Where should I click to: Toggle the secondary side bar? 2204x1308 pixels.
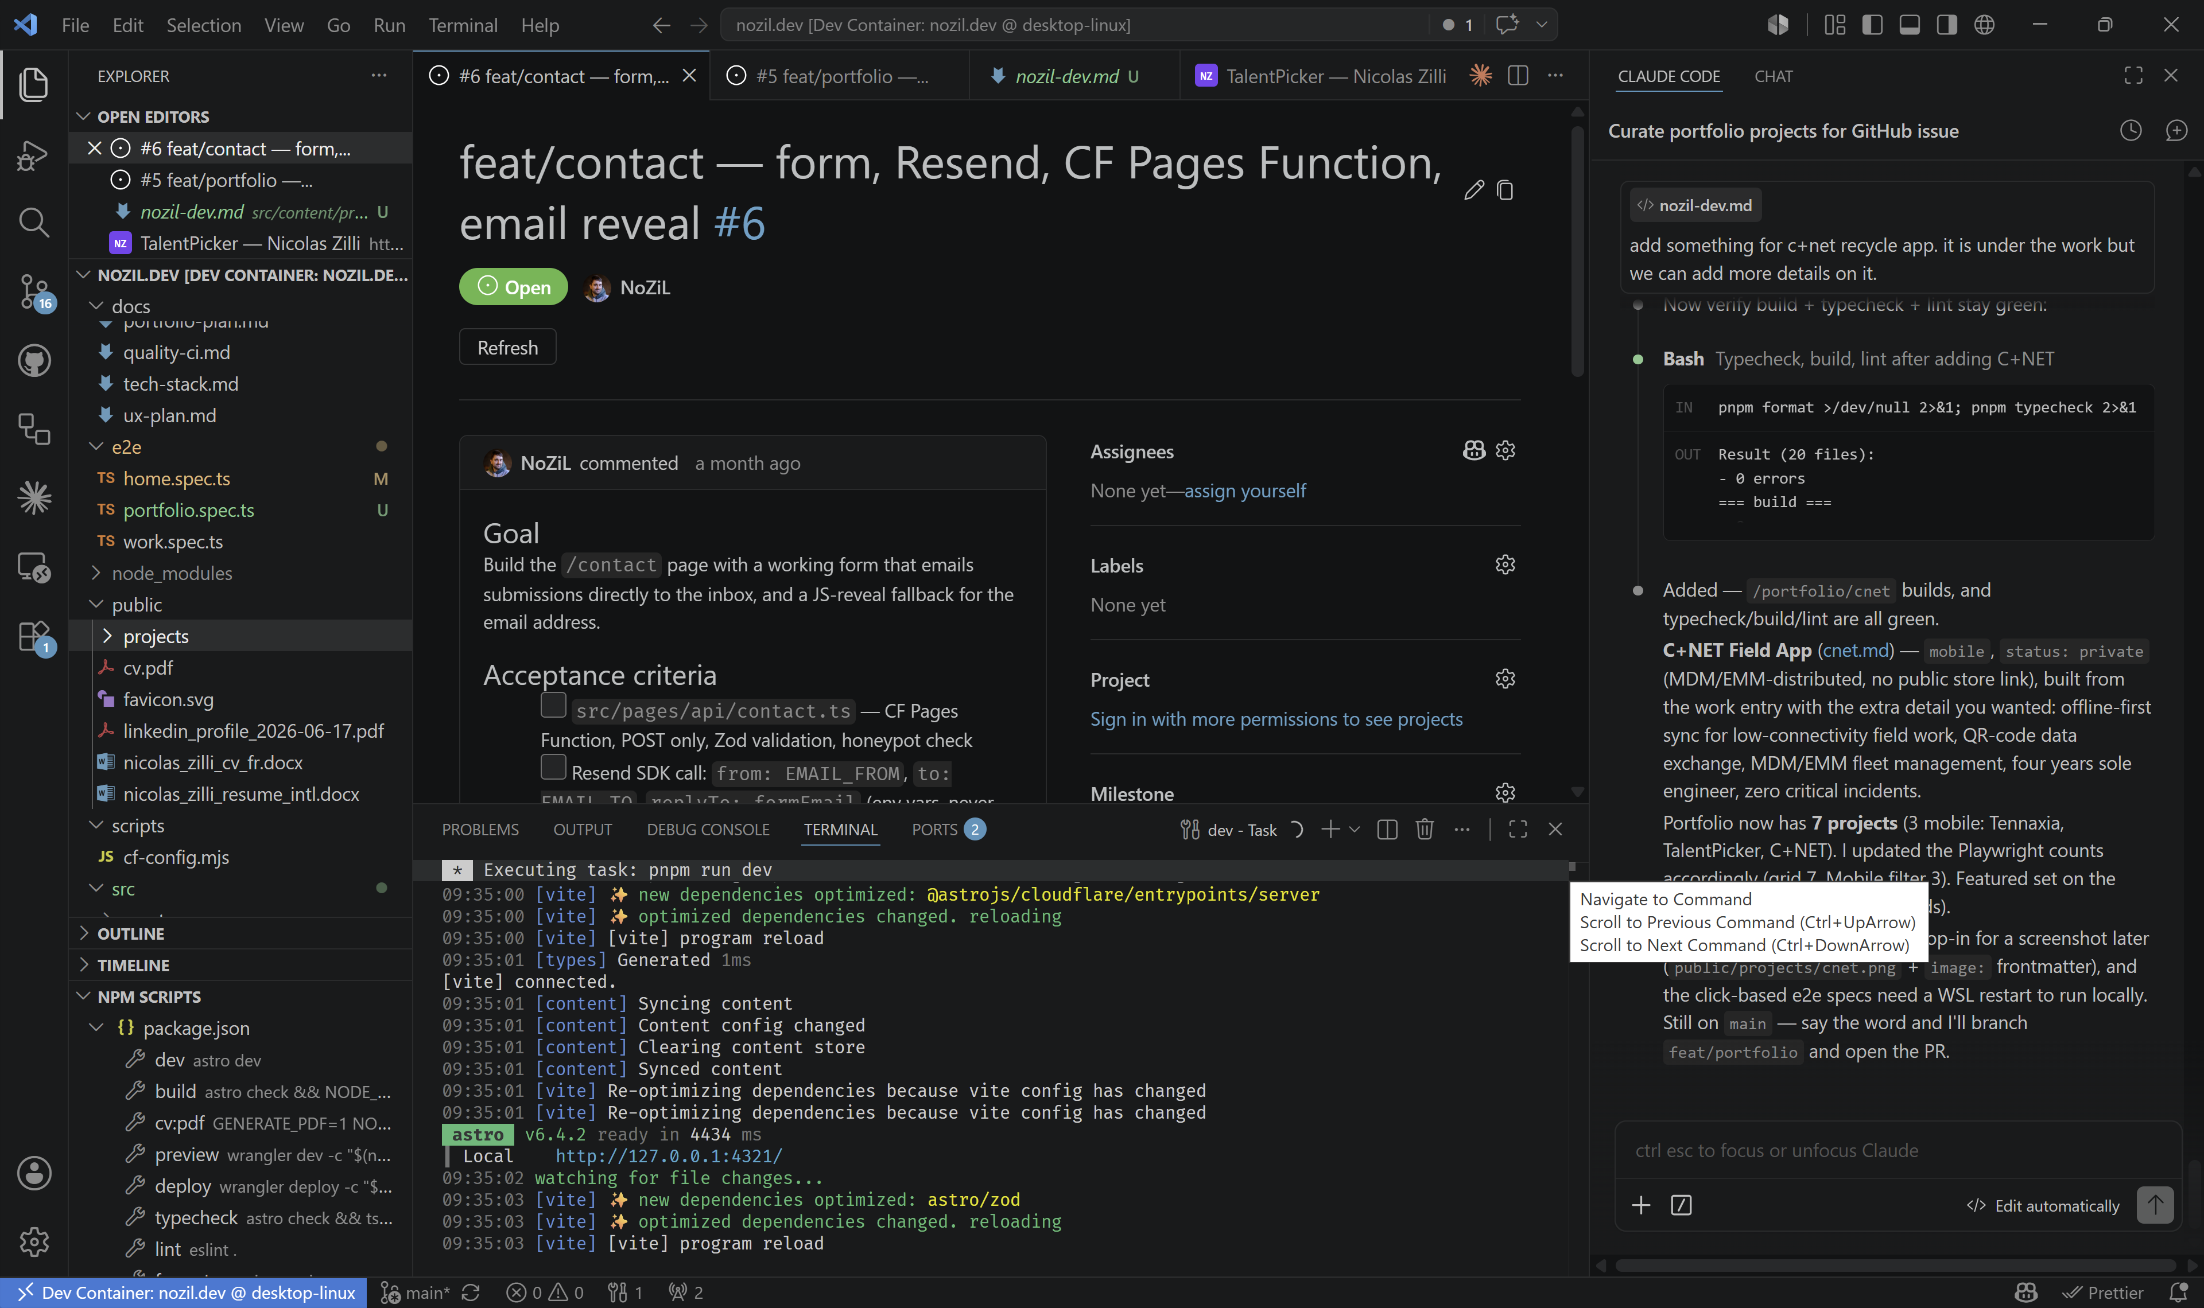point(1946,25)
